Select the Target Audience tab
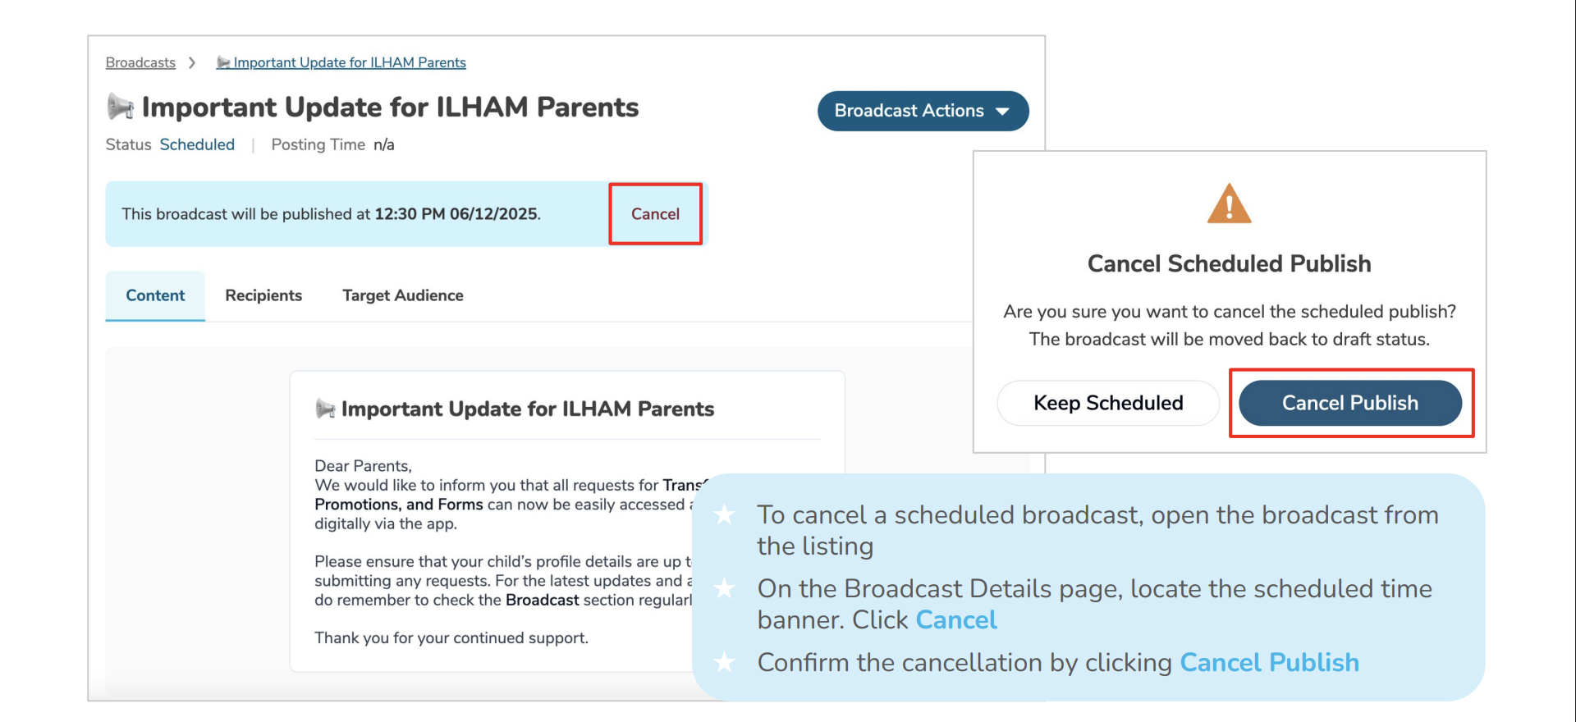This screenshot has width=1576, height=722. (x=402, y=295)
